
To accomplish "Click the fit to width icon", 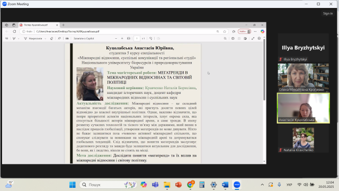I will pos(129,38).
